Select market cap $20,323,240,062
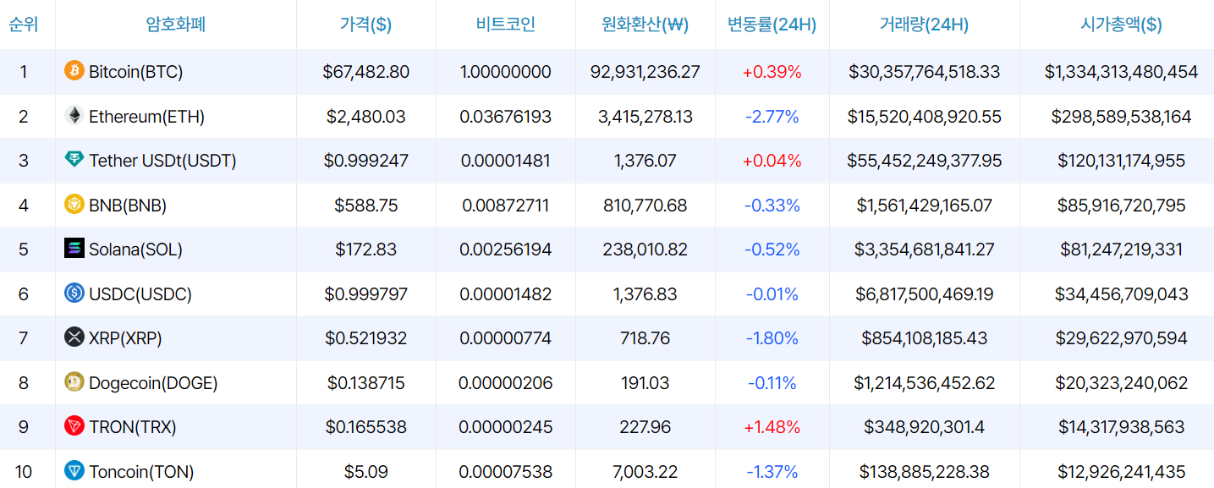This screenshot has height=488, width=1214. 1121,383
